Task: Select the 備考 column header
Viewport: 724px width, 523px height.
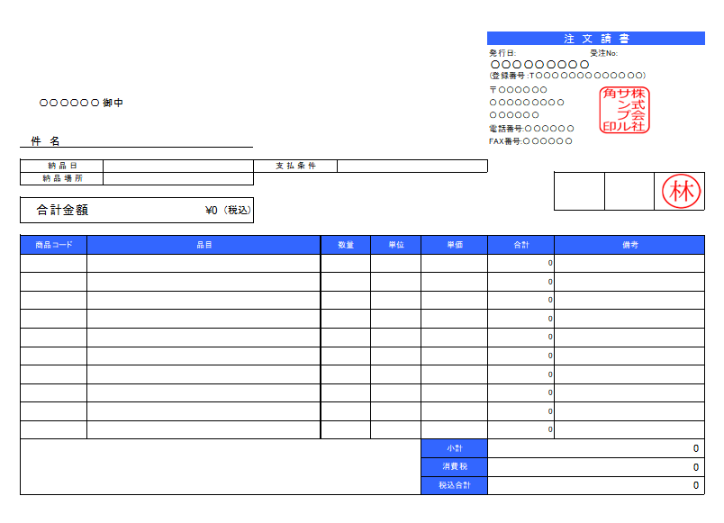Action: tap(629, 245)
